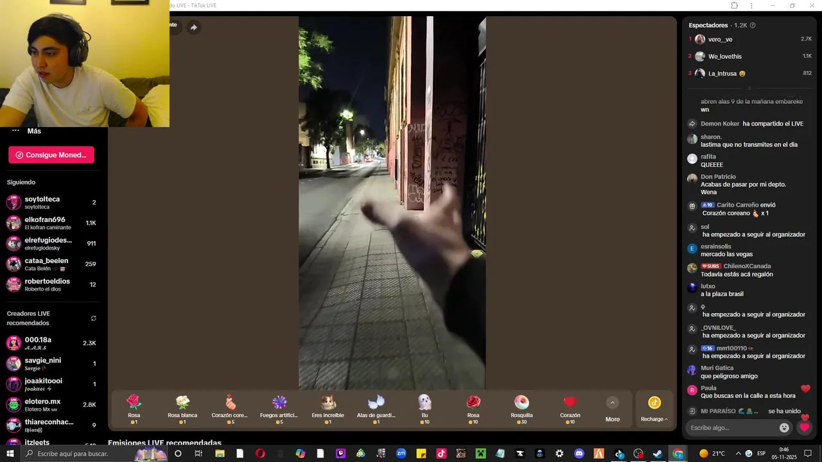Send the Alas de guardián gift
The width and height of the screenshot is (822, 462).
coord(376,409)
